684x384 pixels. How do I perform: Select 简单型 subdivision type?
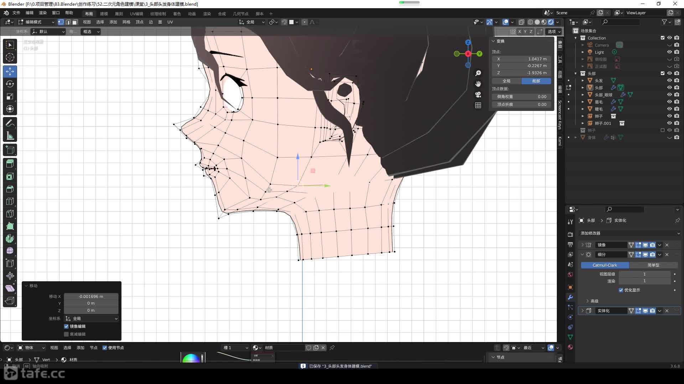653,265
